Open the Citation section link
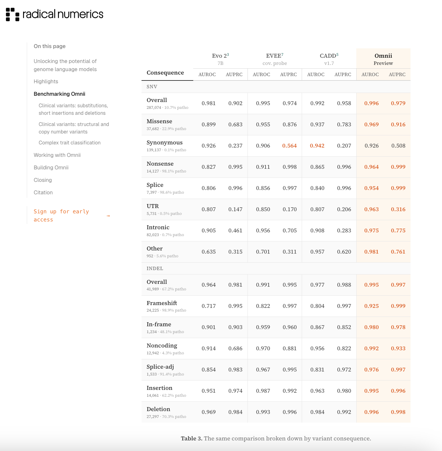Screen dimensions: 442x451 tap(43, 192)
